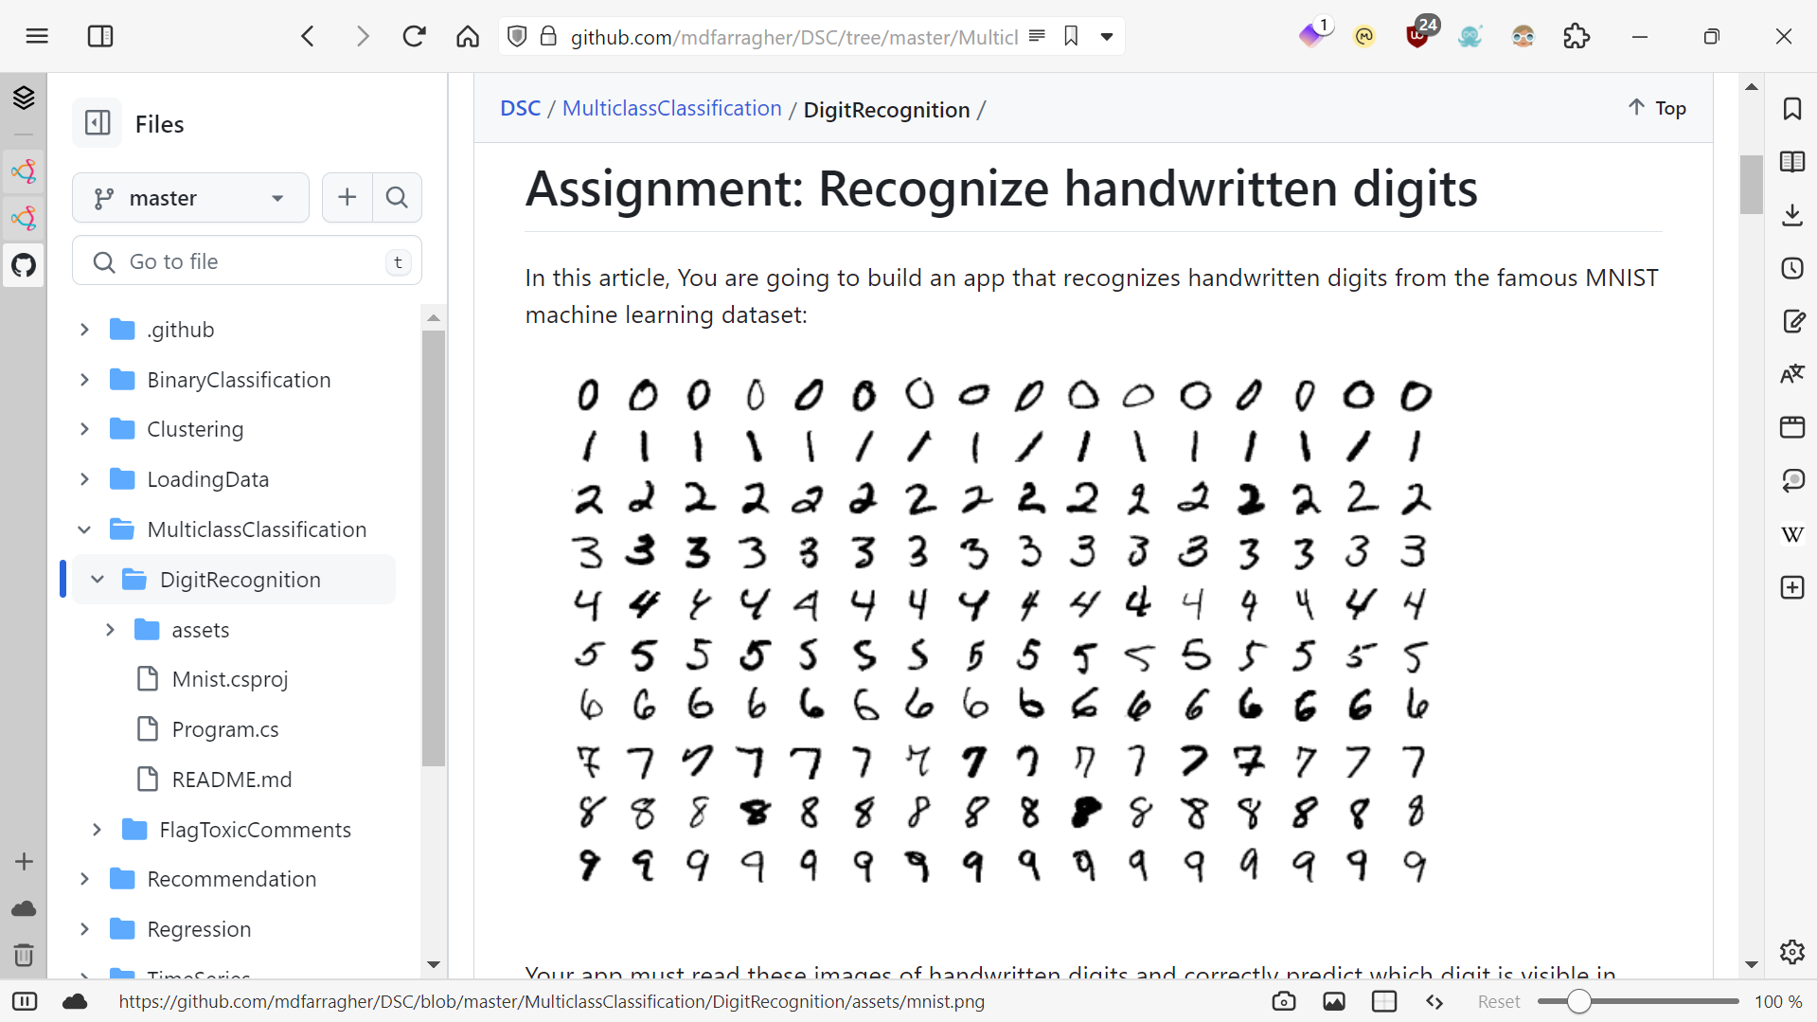This screenshot has height=1022, width=1817.
Task: Open the master branch dropdown
Action: tap(190, 198)
